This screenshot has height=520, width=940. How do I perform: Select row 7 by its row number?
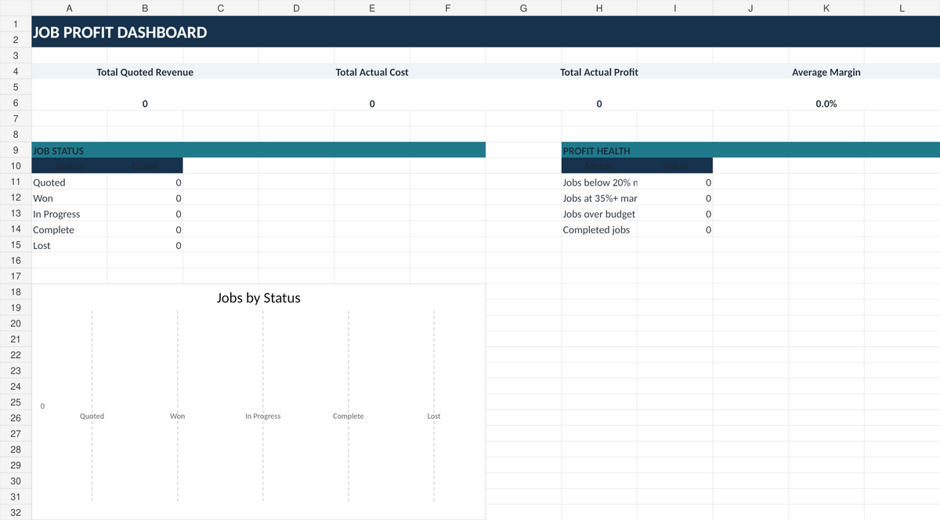[16, 119]
